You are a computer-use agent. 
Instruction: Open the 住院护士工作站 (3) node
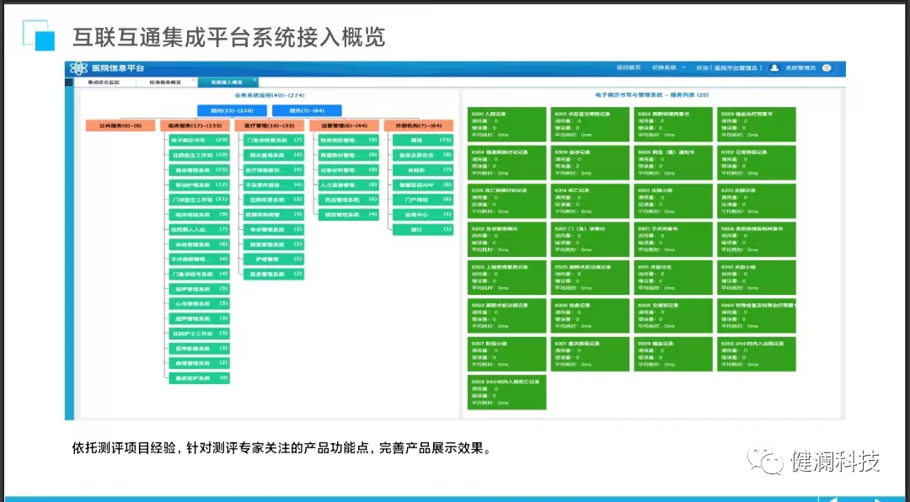(x=199, y=334)
